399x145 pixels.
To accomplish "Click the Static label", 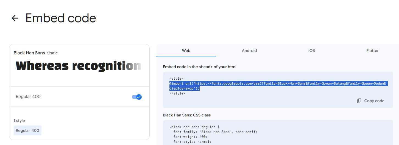I will click(52, 53).
